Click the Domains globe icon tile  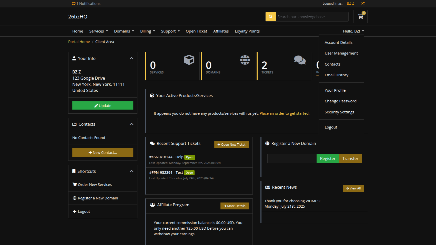click(245, 60)
